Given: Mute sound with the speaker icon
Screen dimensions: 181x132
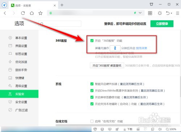Looking at the screenshot, I should coord(160,129).
